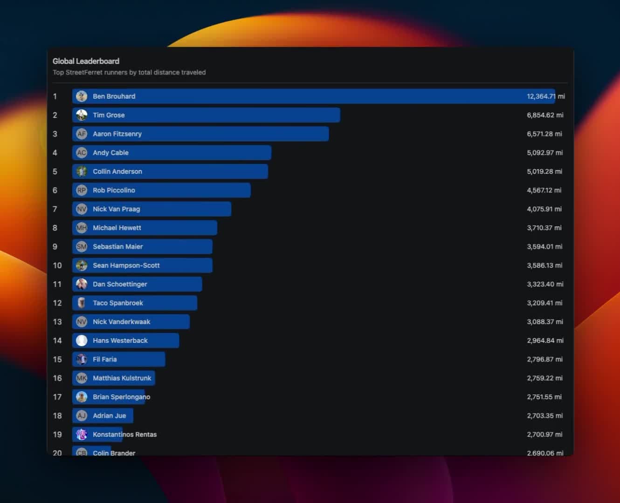Click Ben Brouhard's avatar icon
620x503 pixels.
click(x=81, y=96)
